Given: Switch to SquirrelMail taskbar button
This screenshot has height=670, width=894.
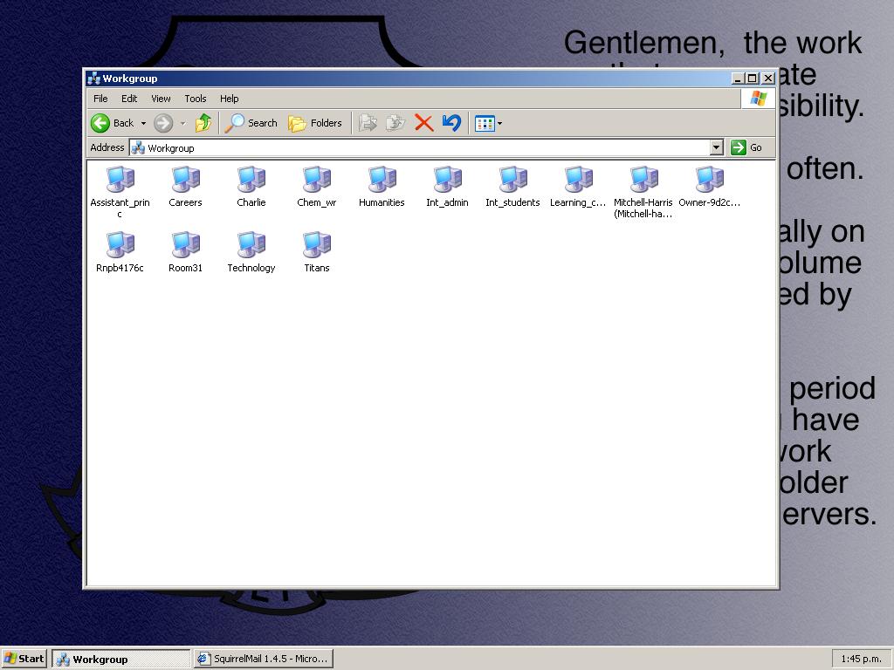Looking at the screenshot, I should pos(264,660).
